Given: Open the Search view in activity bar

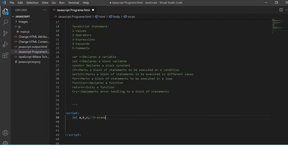Looking at the screenshot, I should click(x=5, y=22).
